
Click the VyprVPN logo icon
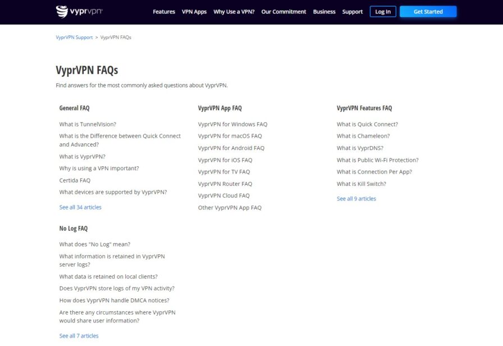click(62, 12)
